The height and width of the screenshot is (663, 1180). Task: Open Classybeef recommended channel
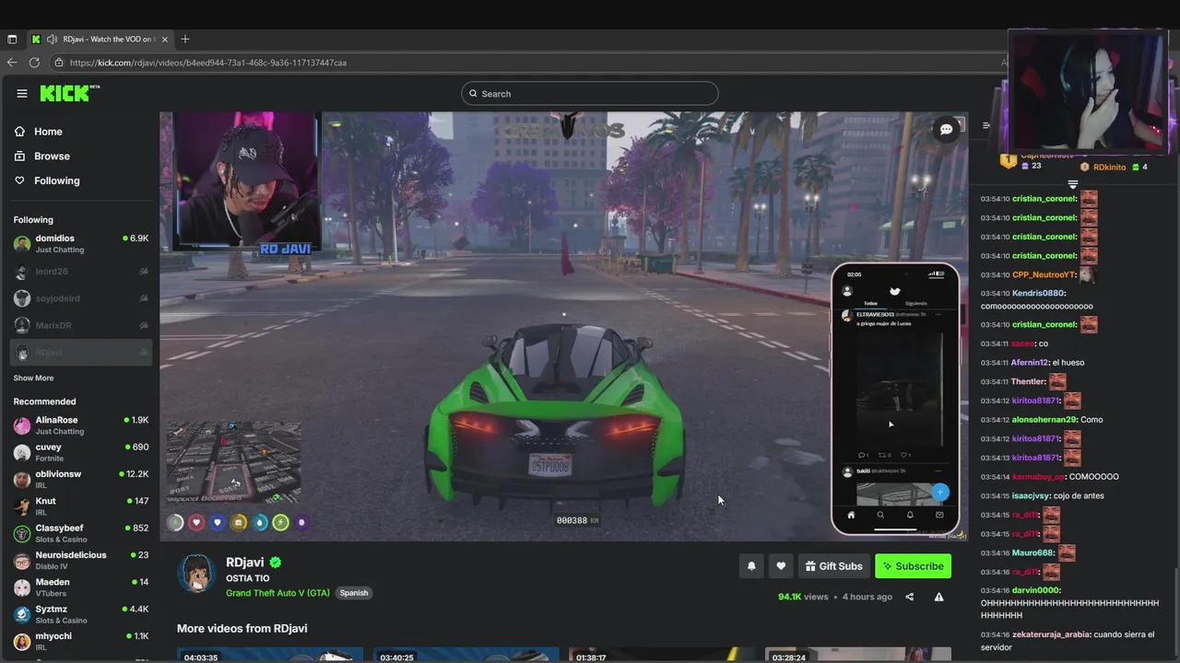pyautogui.click(x=81, y=533)
